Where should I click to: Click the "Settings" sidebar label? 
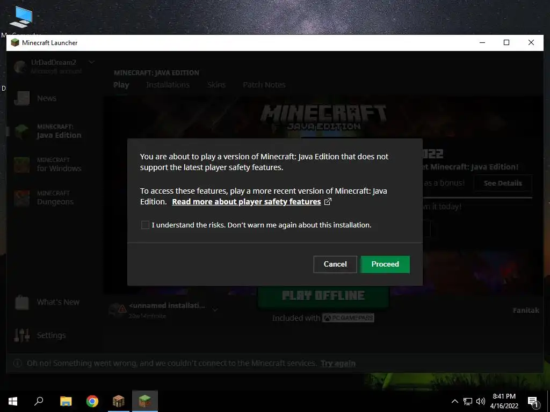point(51,335)
